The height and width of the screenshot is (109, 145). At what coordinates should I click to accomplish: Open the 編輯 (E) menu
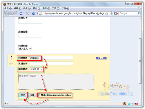point(17,8)
